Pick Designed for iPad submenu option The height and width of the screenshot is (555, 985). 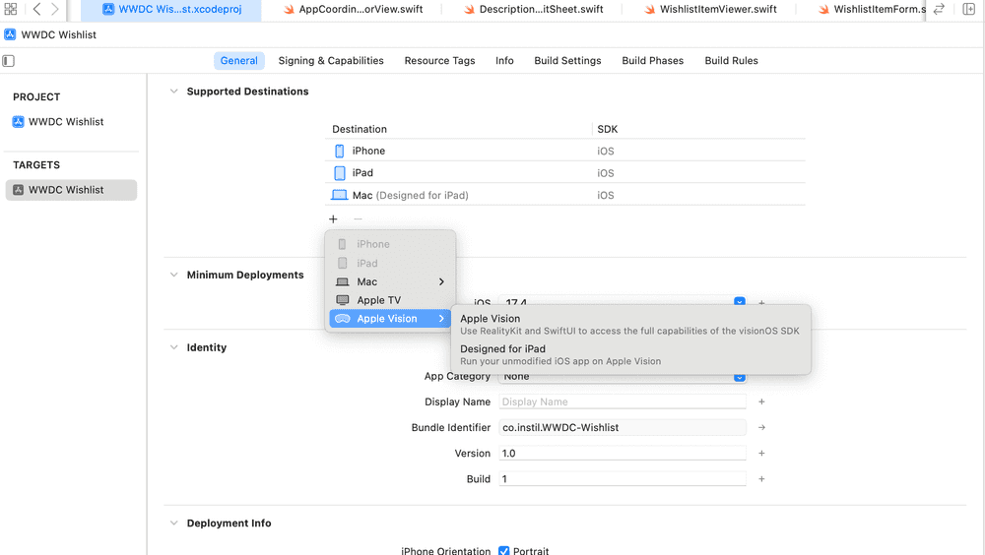point(630,354)
